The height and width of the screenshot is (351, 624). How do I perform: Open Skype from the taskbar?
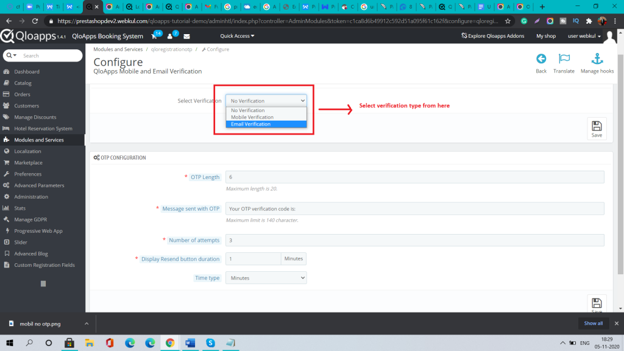pyautogui.click(x=210, y=342)
